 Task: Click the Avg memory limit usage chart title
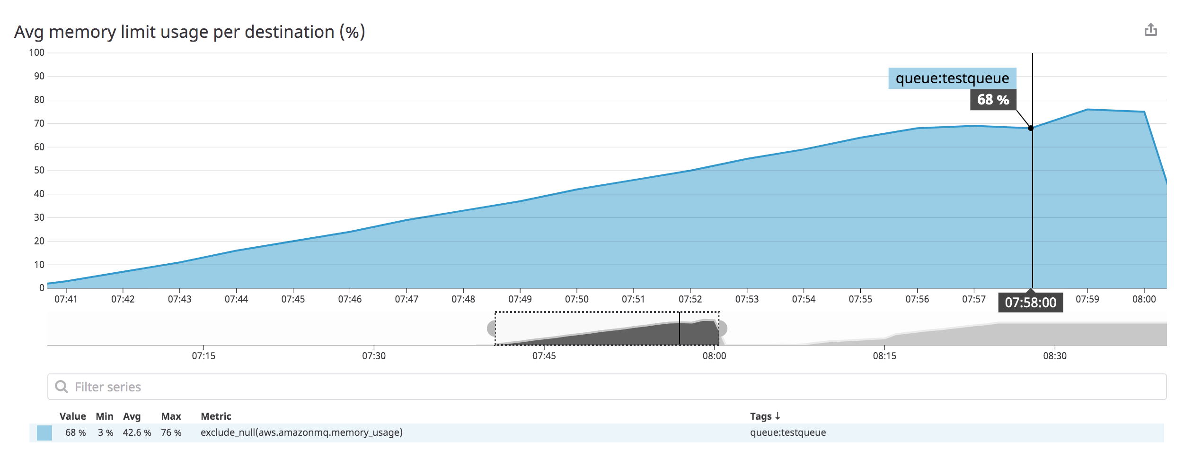(x=190, y=32)
